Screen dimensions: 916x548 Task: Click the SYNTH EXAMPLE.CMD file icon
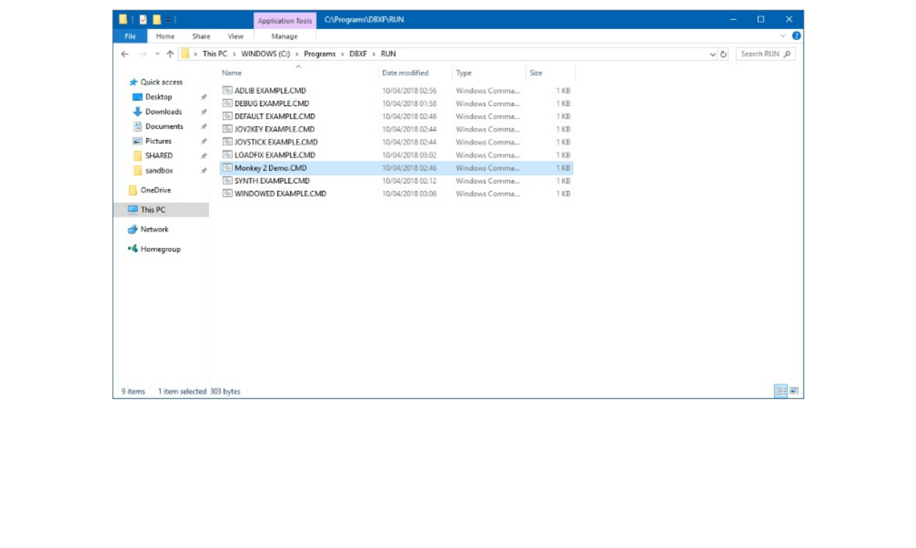228,181
